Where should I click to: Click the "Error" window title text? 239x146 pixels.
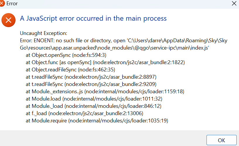[x=12, y=3]
